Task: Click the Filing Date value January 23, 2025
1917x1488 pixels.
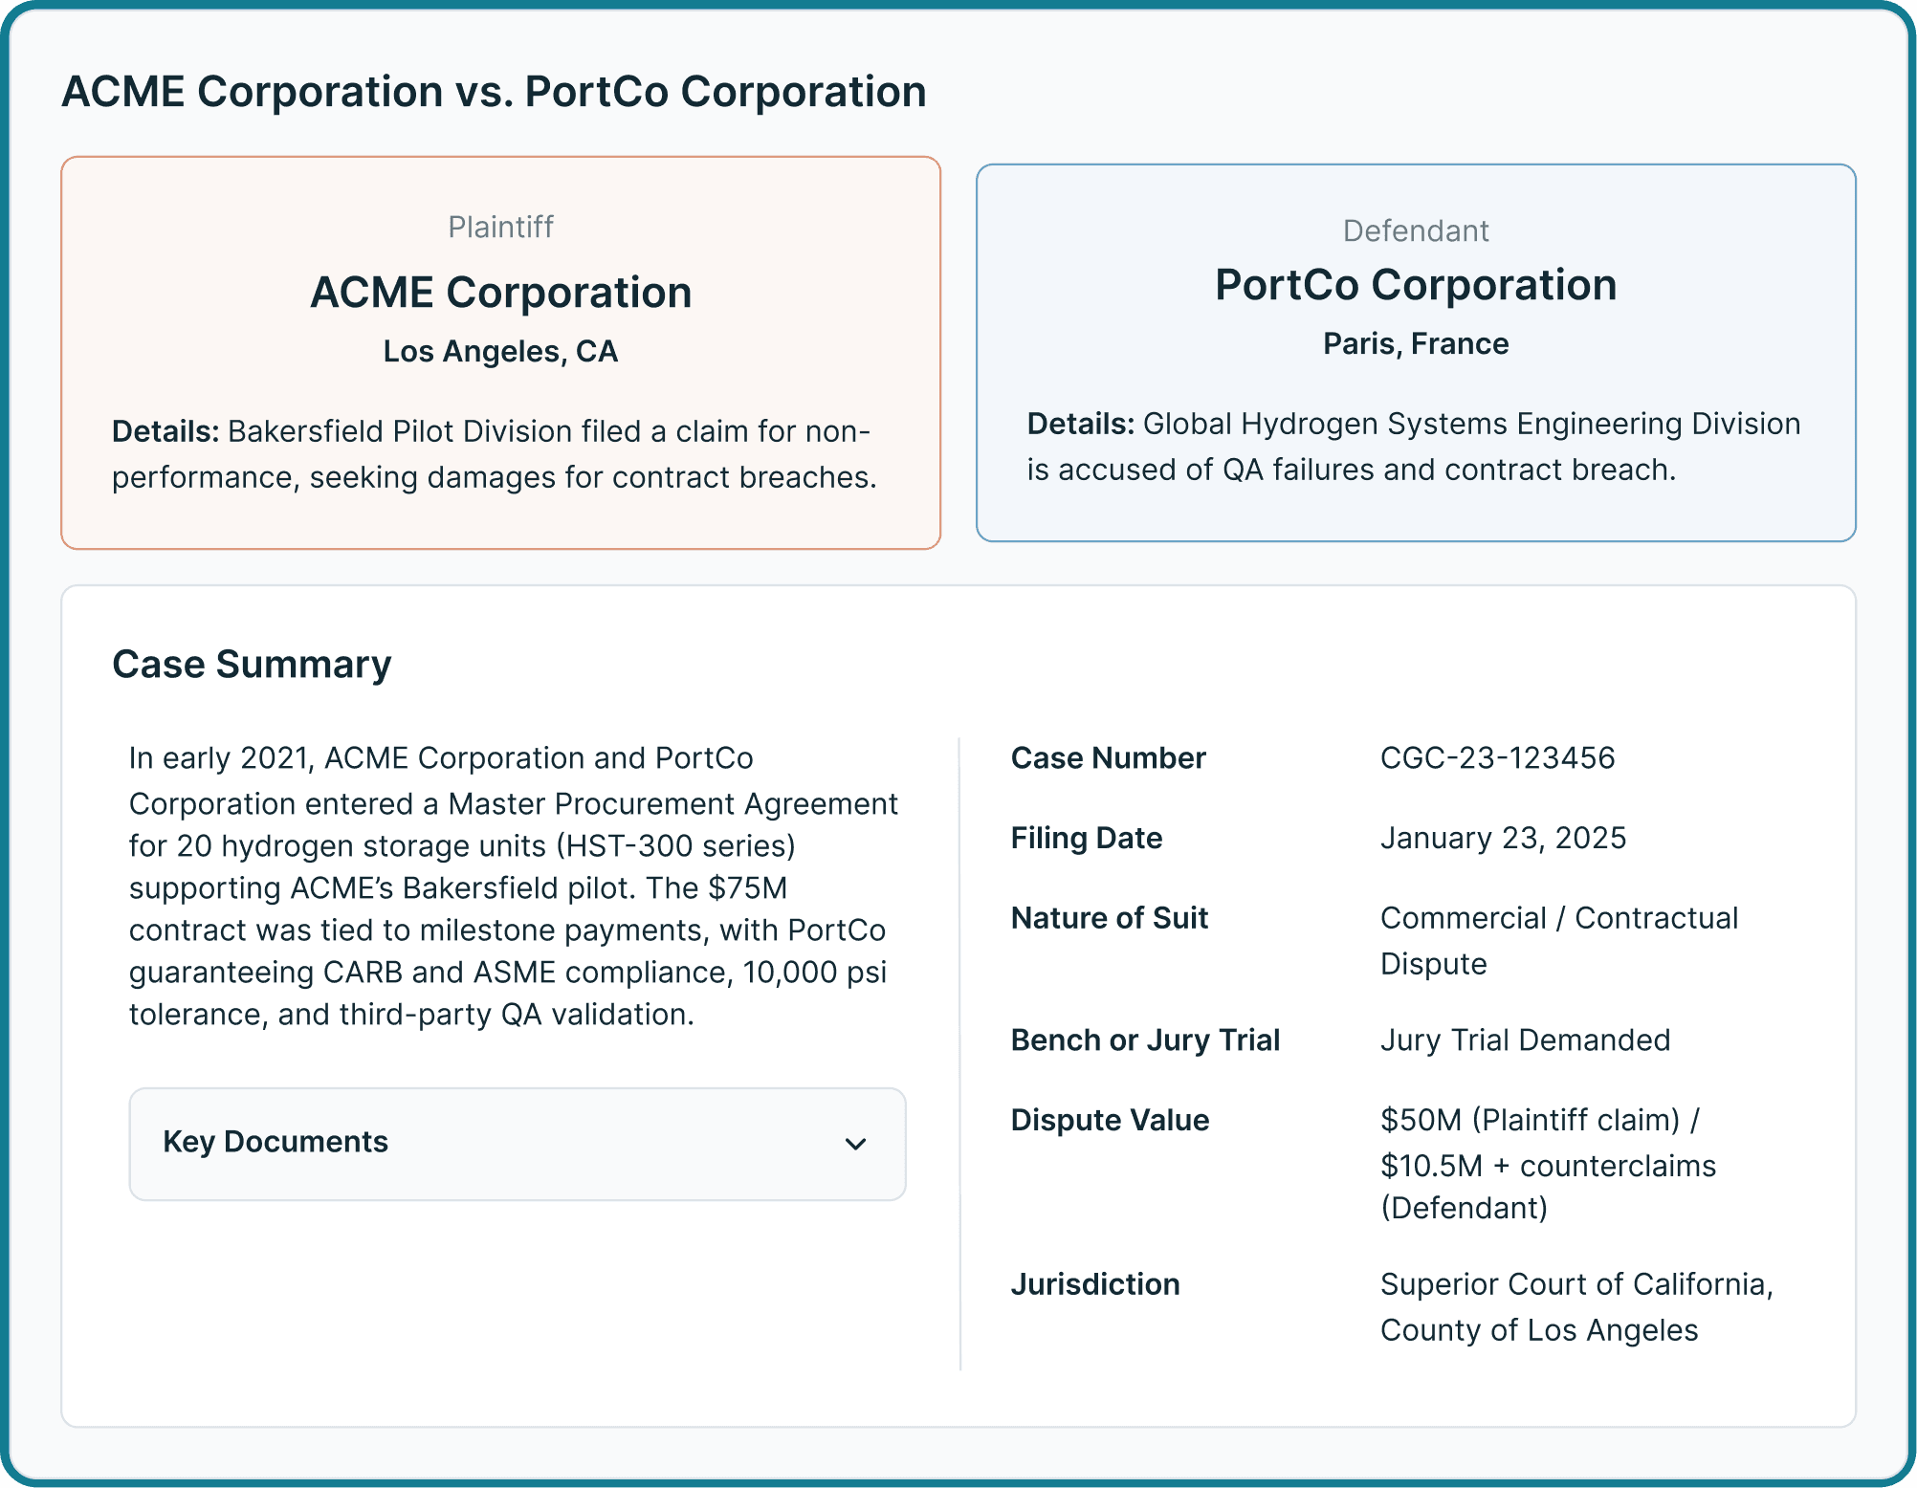Action: pyautogui.click(x=1503, y=838)
